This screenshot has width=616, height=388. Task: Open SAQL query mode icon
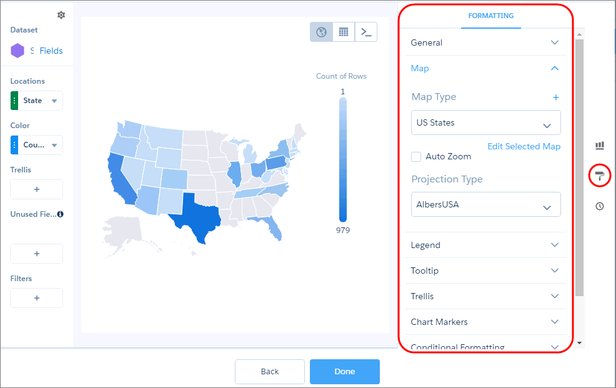coord(366,32)
